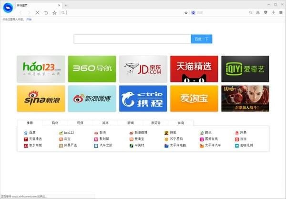Screen dimensions: 286x199
Task: Click the undo/restore page arrow icon
Action: point(46,12)
